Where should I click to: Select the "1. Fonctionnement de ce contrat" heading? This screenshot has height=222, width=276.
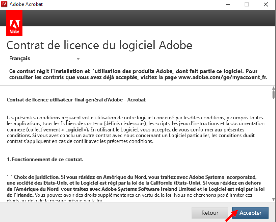(45, 159)
